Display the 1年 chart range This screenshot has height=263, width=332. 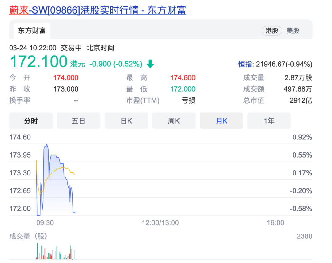pyautogui.click(x=269, y=121)
